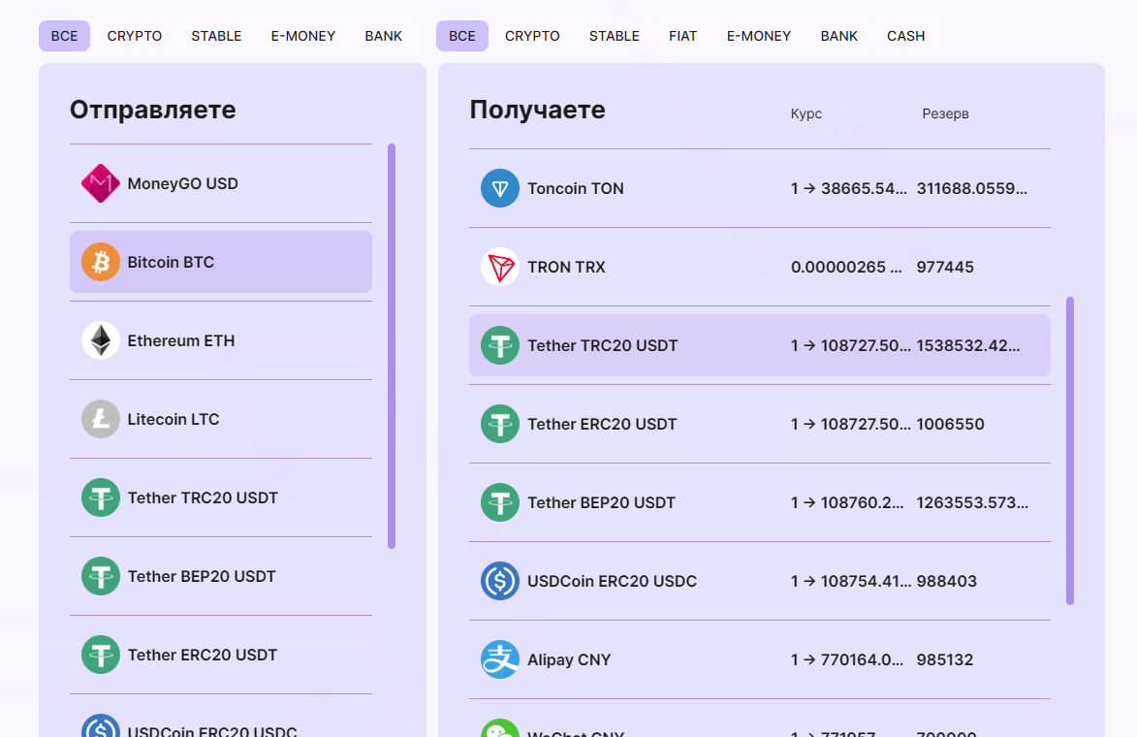Image resolution: width=1137 pixels, height=737 pixels.
Task: Click the blue Alipay icon
Action: click(x=500, y=659)
